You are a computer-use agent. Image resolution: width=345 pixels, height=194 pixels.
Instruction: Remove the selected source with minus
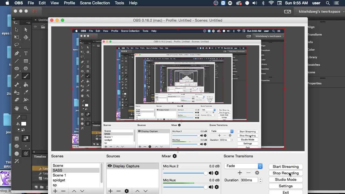pyautogui.click(x=119, y=191)
